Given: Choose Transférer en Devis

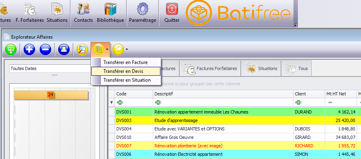Looking at the screenshot, I should [x=125, y=71].
